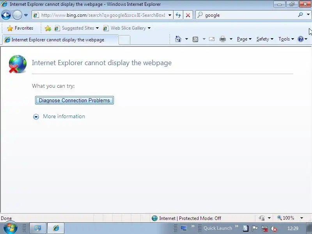Click the 12:29 clock
Image resolution: width=312 pixels, height=234 pixels.
[x=293, y=229]
